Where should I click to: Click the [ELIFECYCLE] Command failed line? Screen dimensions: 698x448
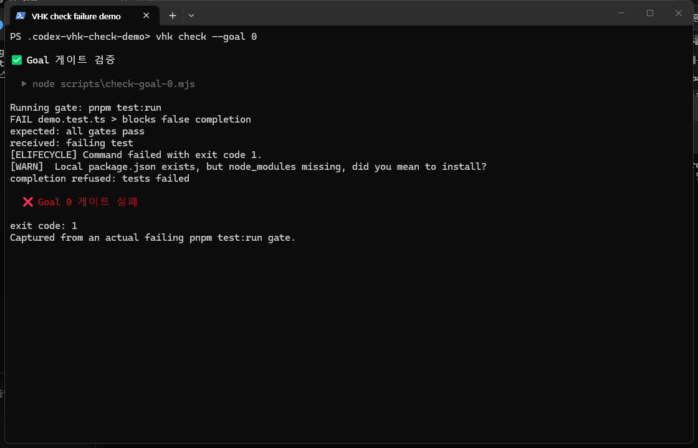pyautogui.click(x=136, y=155)
